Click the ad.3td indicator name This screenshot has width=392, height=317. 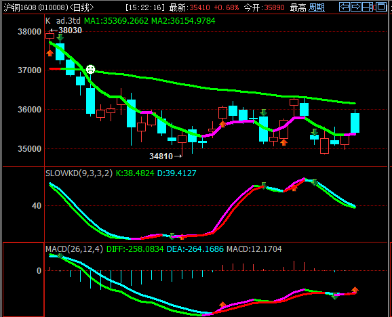pyautogui.click(x=68, y=21)
